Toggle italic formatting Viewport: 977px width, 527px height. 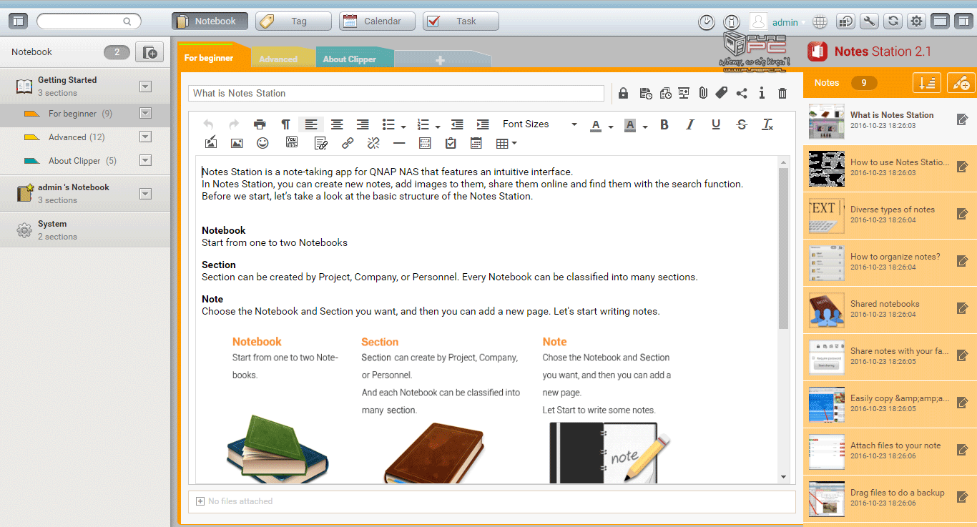point(690,124)
